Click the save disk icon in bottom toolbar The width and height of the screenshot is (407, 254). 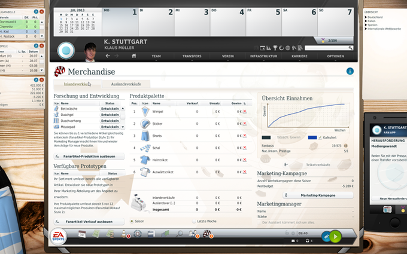(151, 234)
